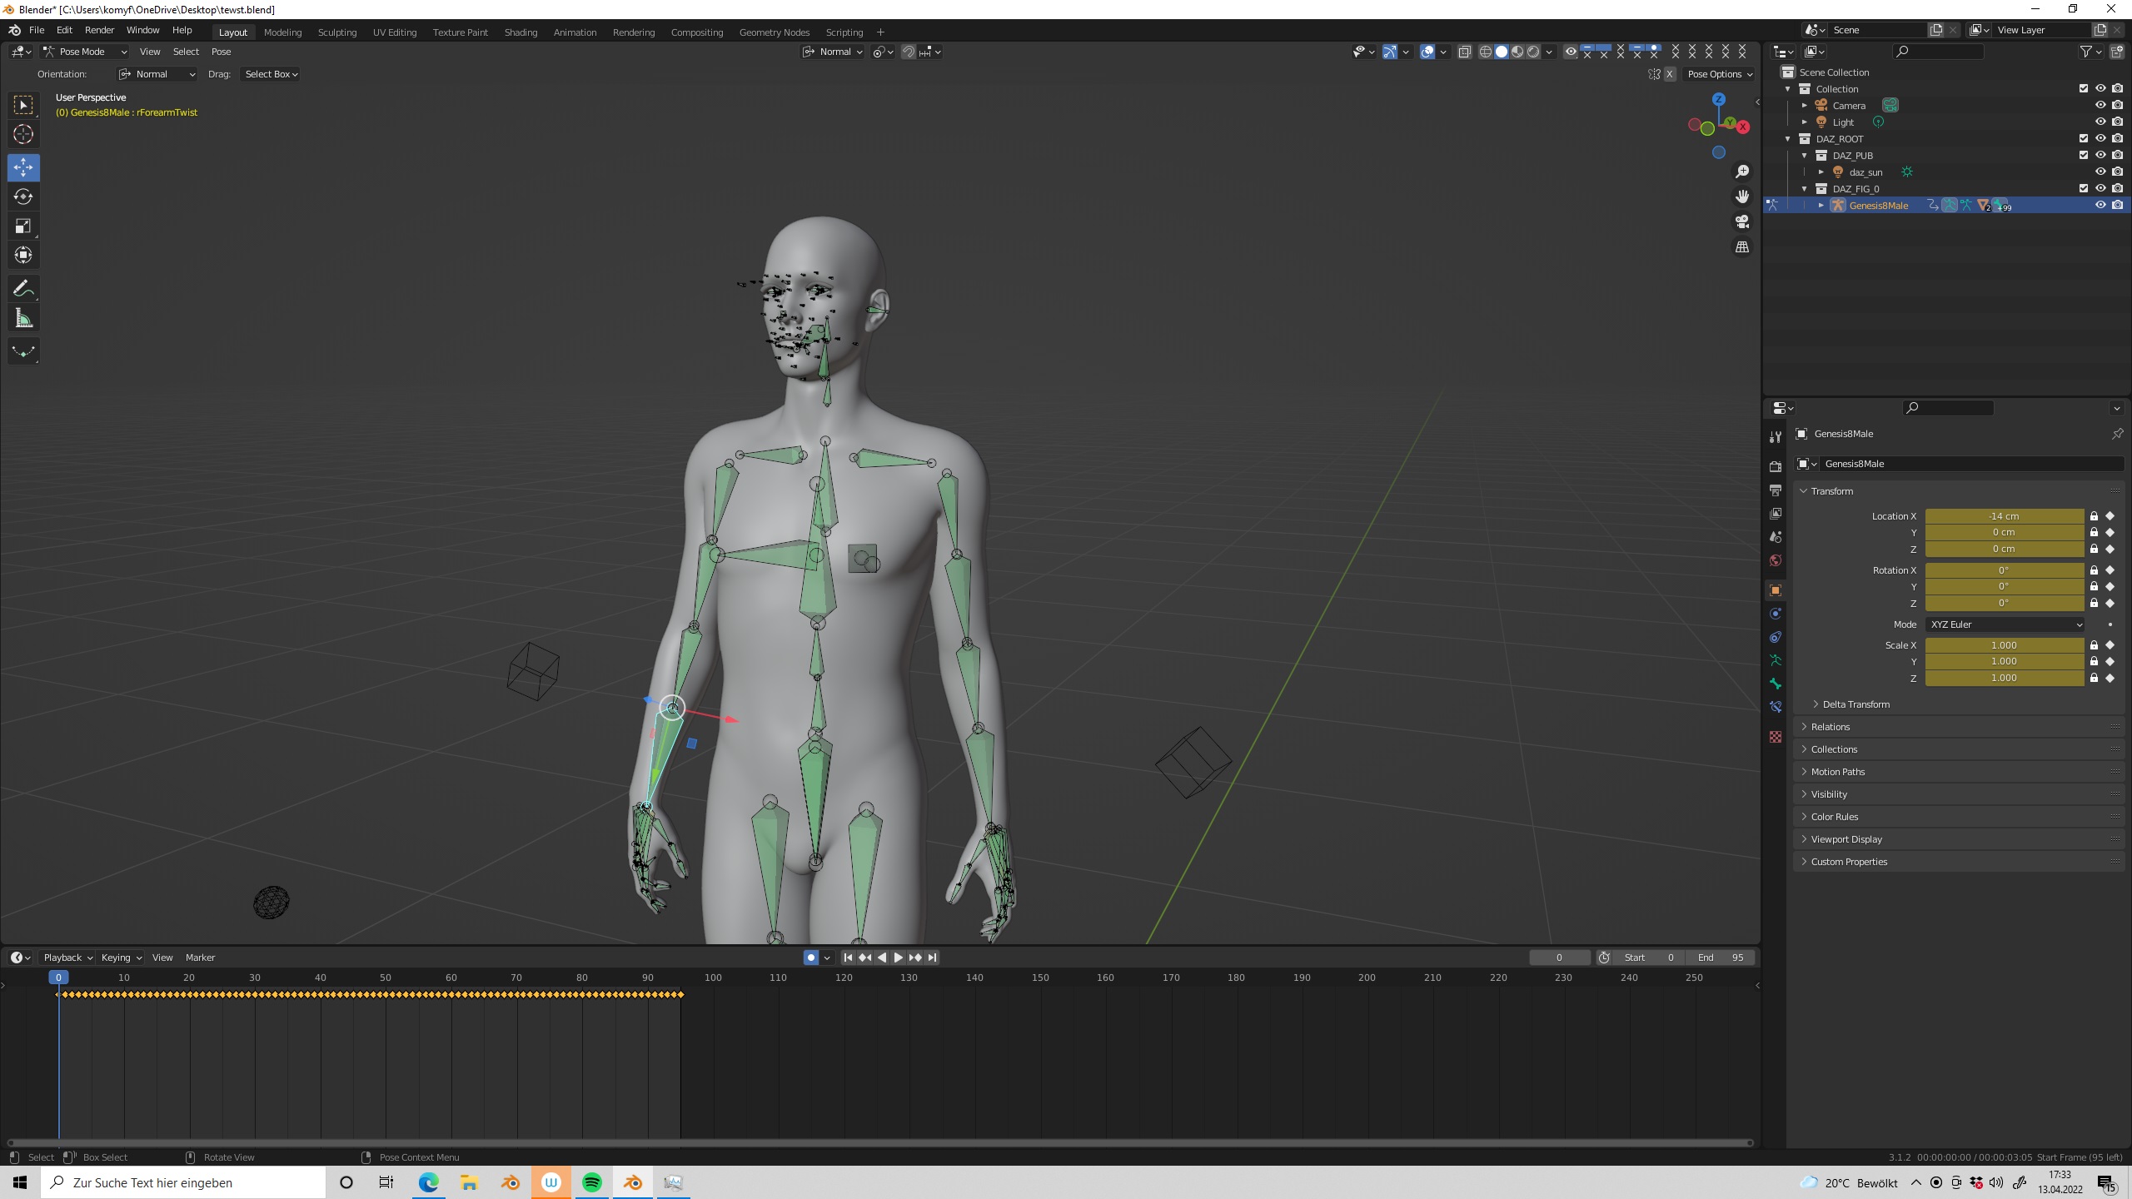Open the Render menu

coord(99,30)
